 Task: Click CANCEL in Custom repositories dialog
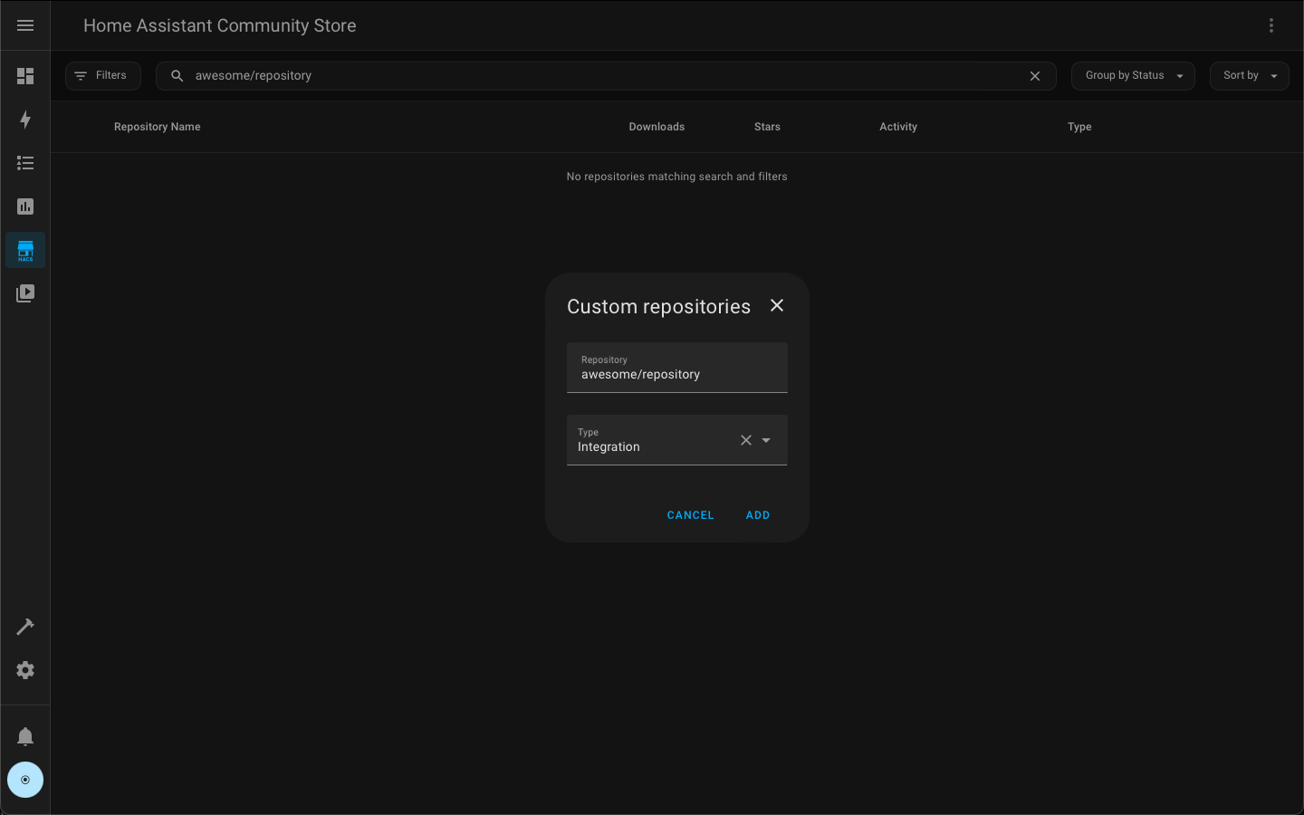coord(690,514)
